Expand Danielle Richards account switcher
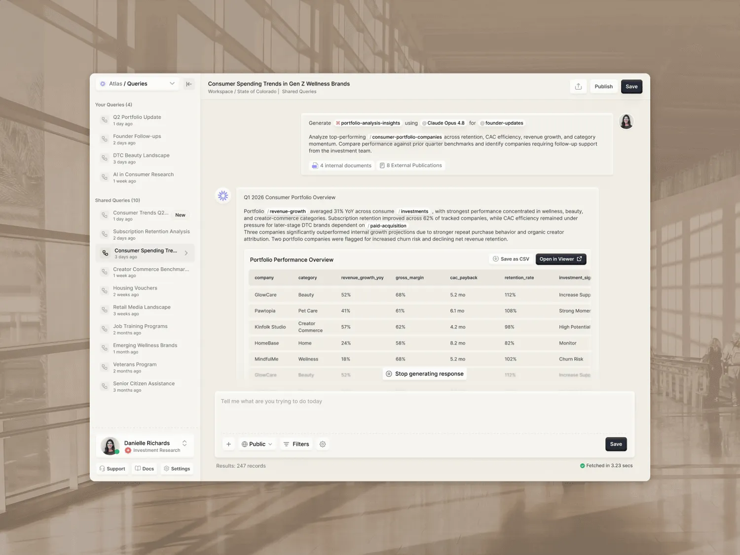 point(185,443)
